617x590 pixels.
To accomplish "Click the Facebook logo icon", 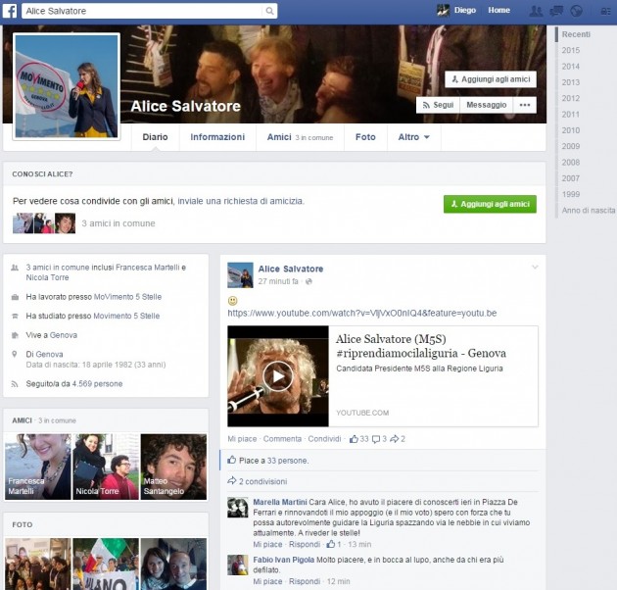I will (x=11, y=11).
